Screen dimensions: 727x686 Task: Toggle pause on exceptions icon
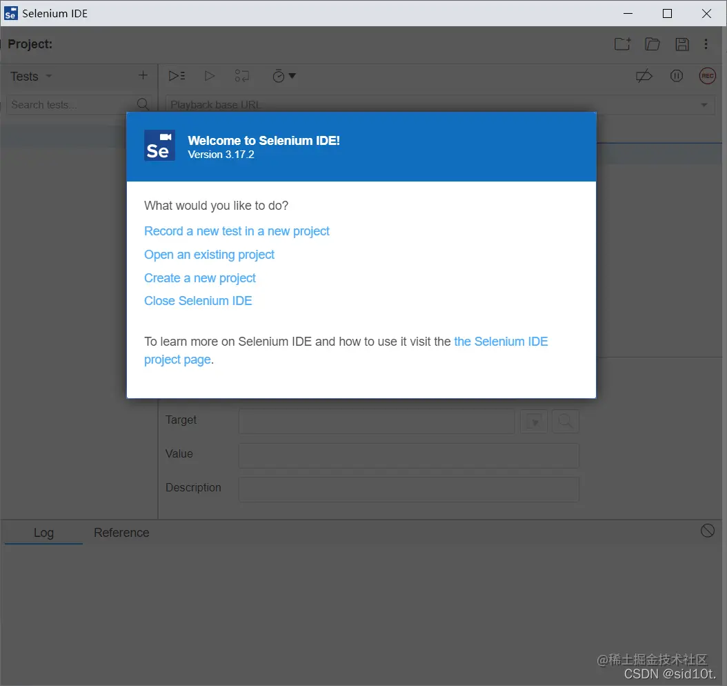point(677,76)
